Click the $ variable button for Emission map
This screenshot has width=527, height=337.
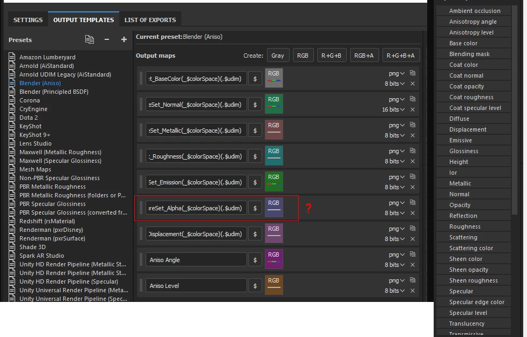[255, 182]
